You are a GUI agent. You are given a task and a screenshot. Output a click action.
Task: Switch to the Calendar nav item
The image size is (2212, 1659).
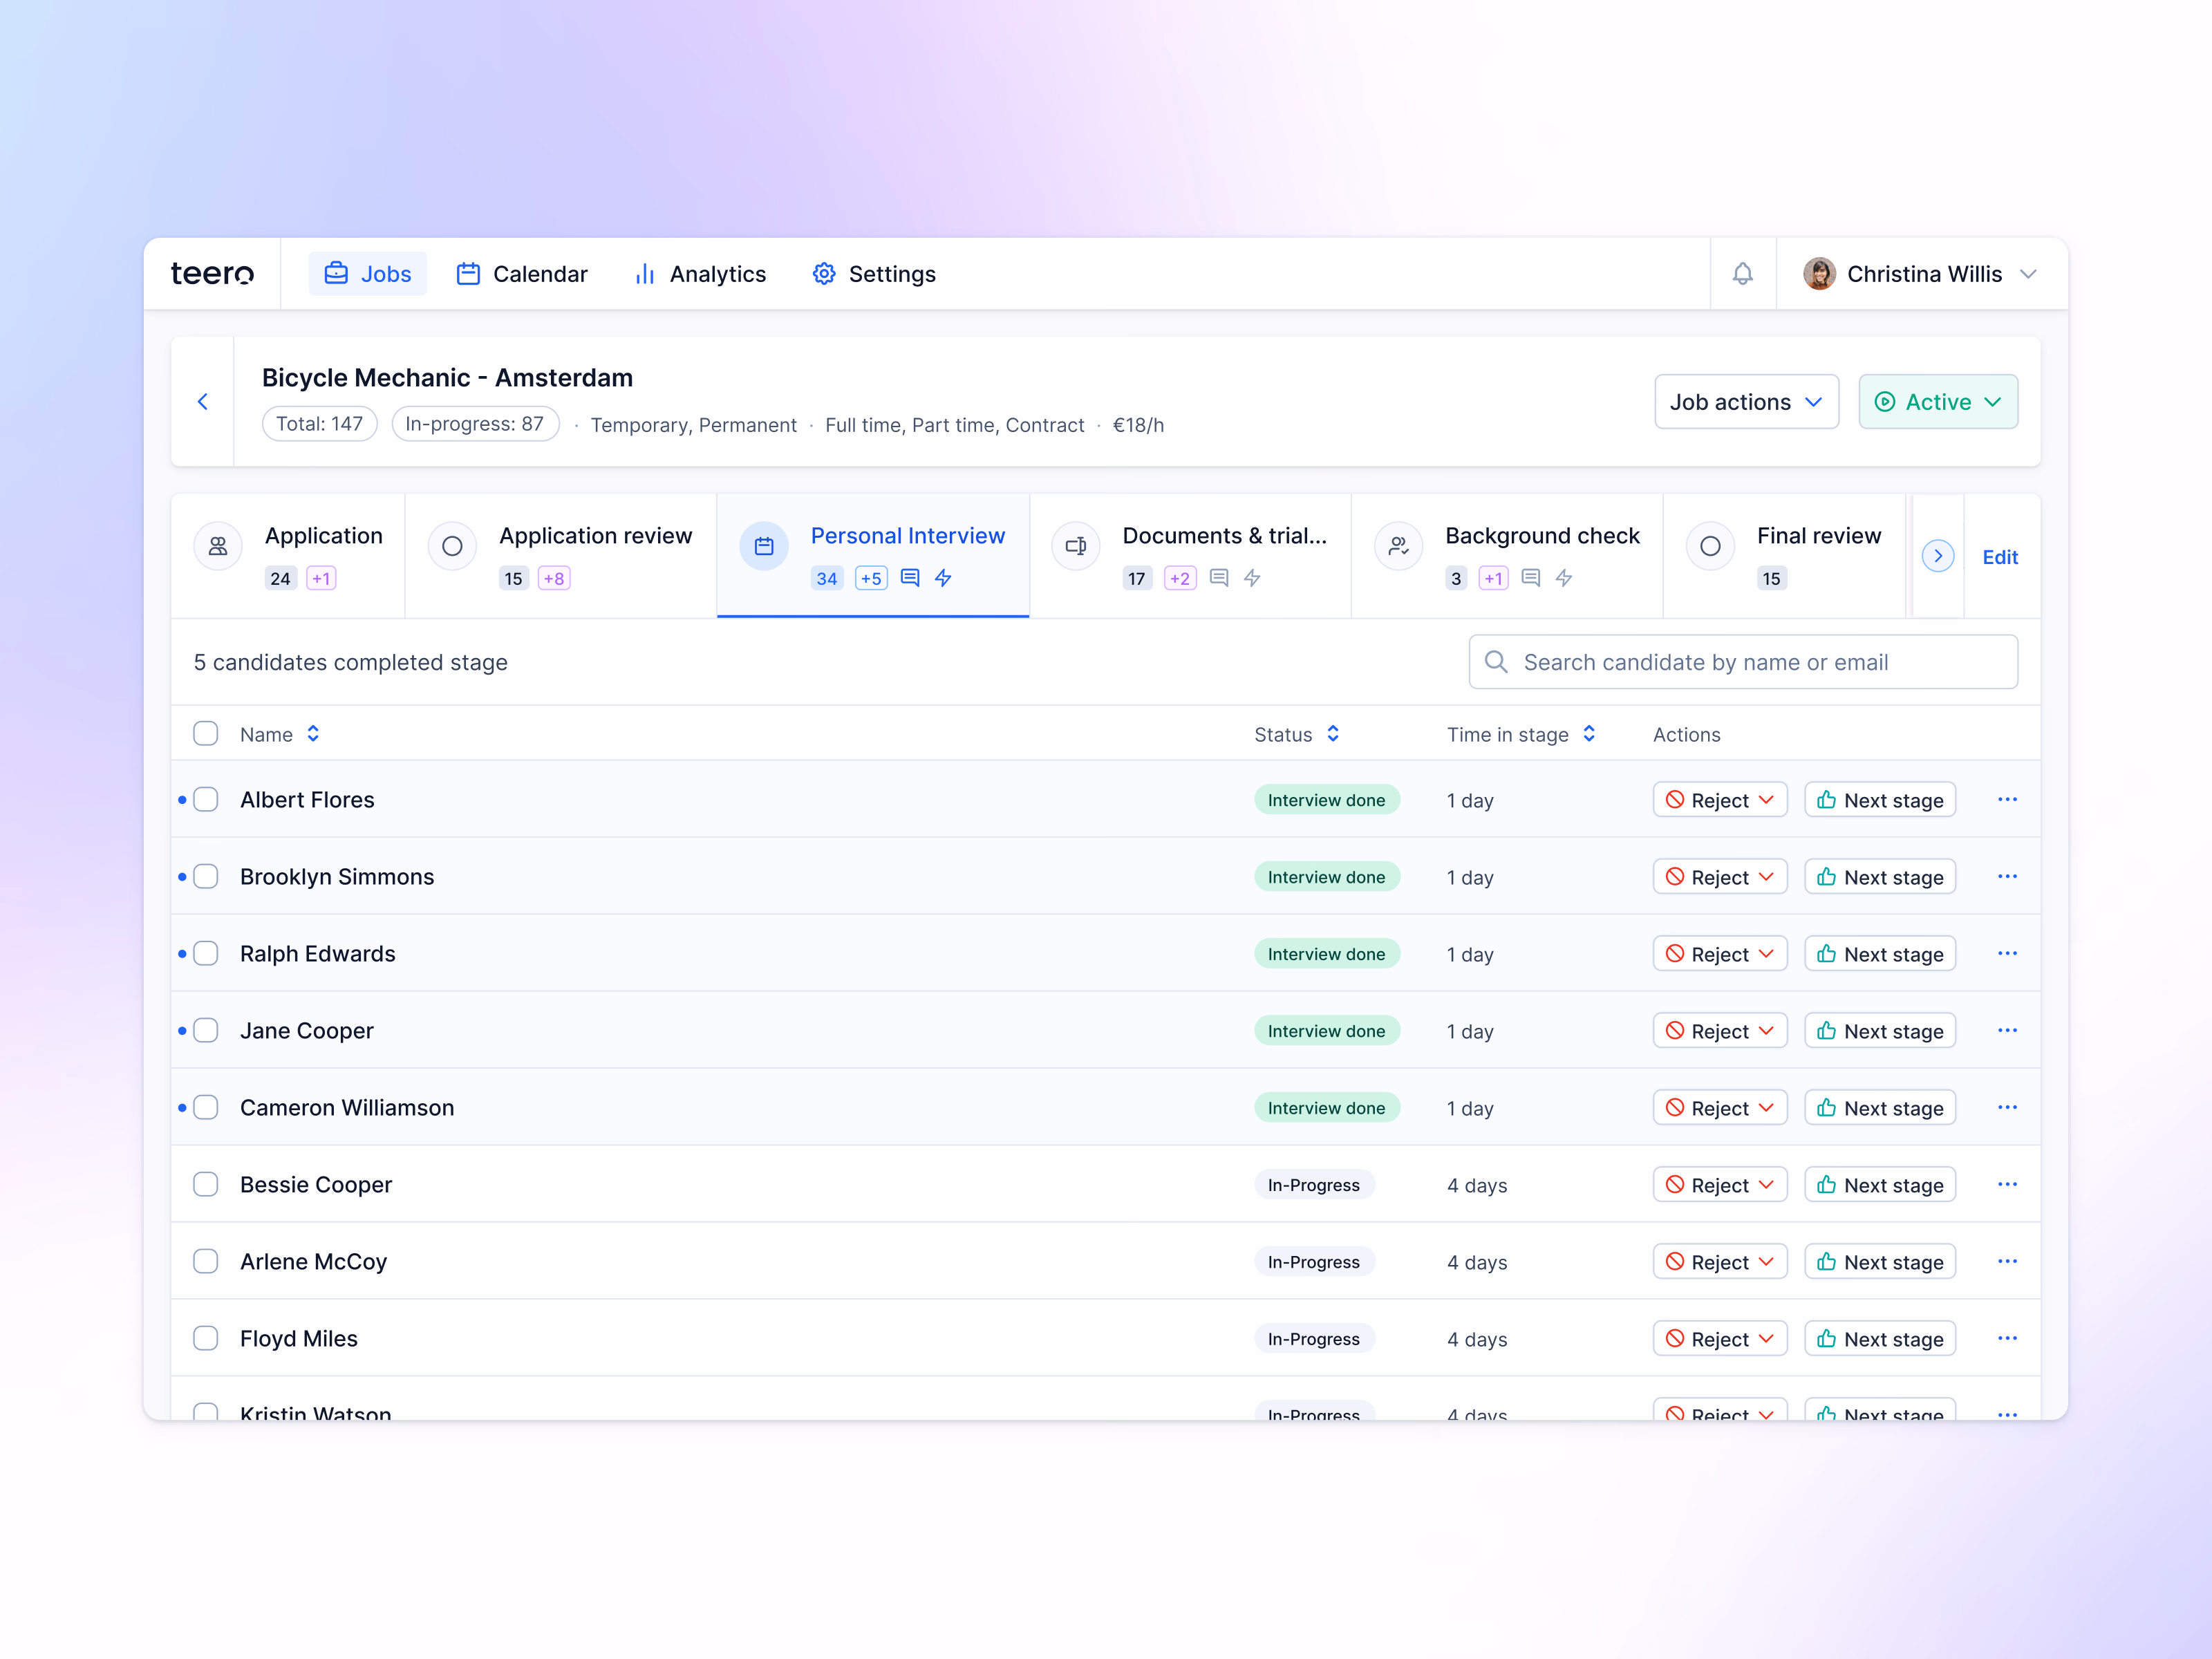[x=522, y=274]
